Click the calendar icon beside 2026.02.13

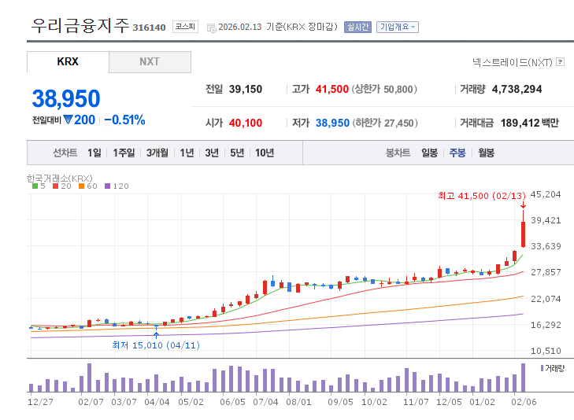[212, 28]
